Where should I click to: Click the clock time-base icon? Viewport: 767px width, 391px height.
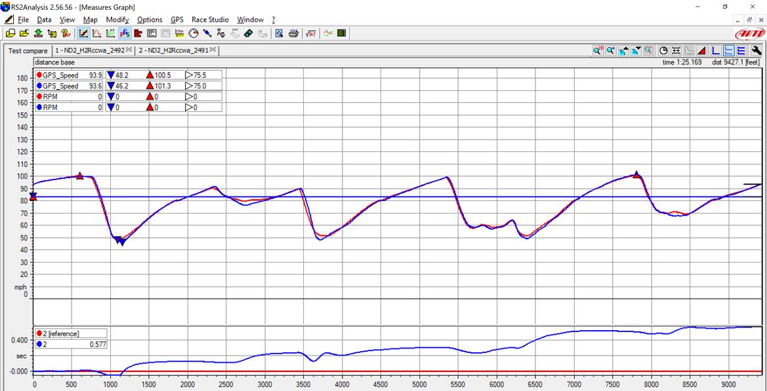point(663,50)
